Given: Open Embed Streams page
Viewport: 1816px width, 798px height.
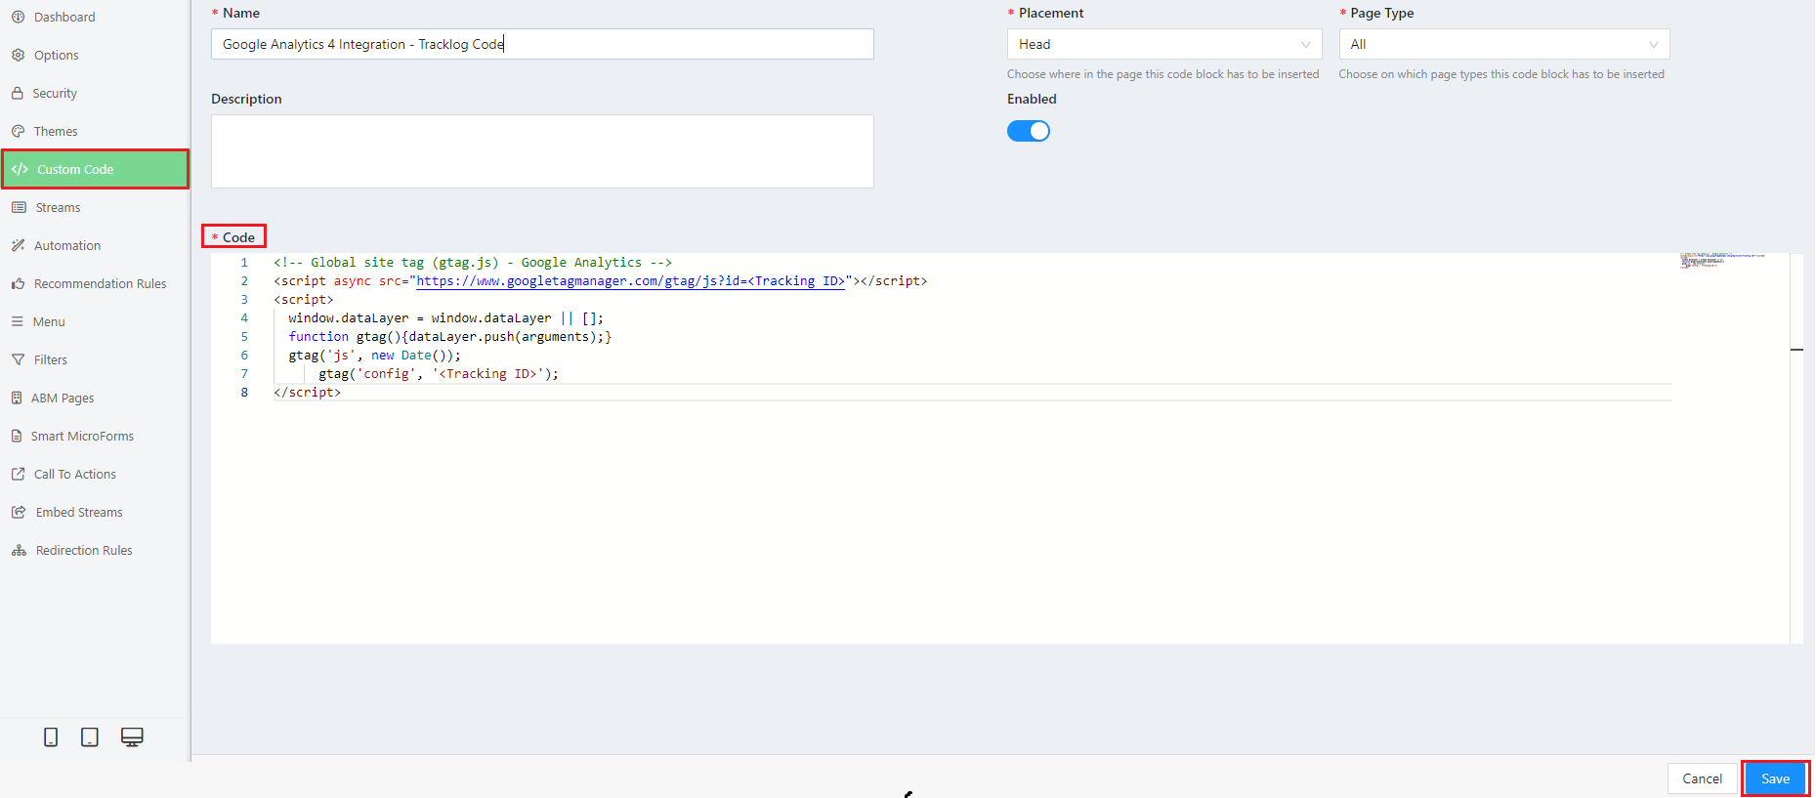Looking at the screenshot, I should tap(95, 512).
